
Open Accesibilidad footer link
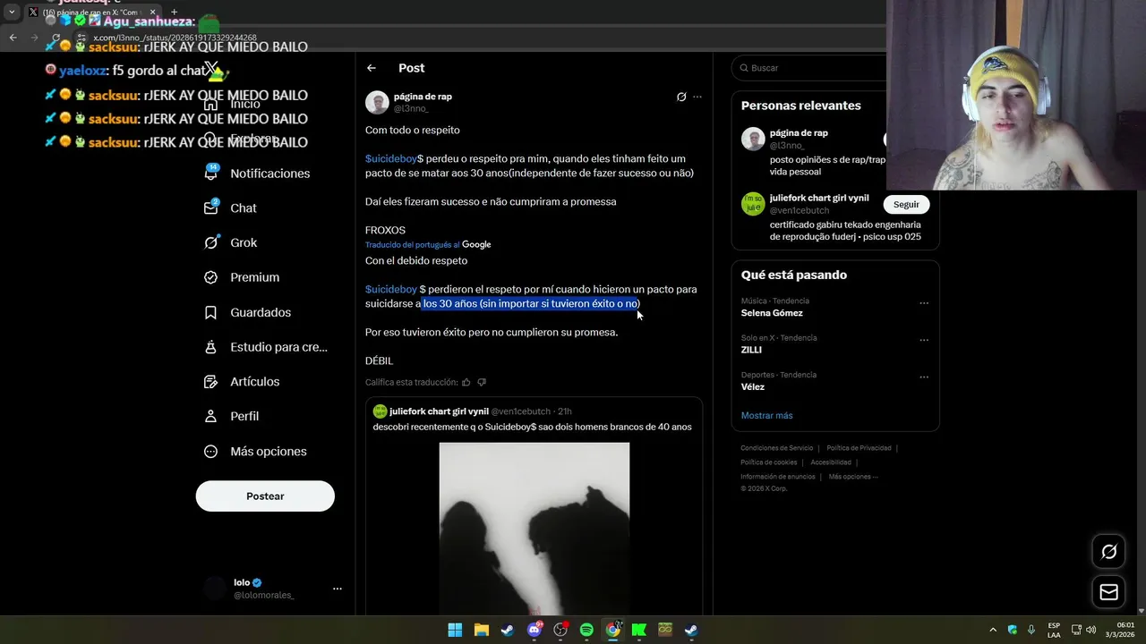coord(831,462)
